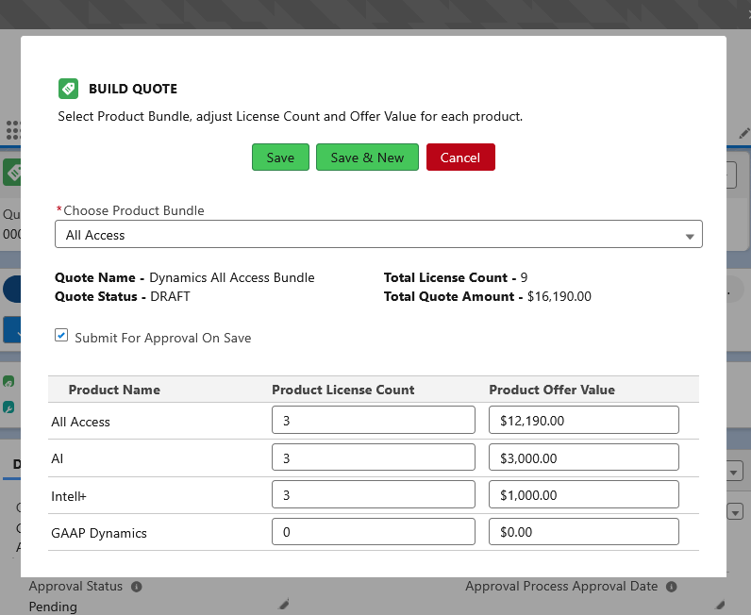Click the teal wrench icon on left edge
751x615 pixels.
click(8, 407)
